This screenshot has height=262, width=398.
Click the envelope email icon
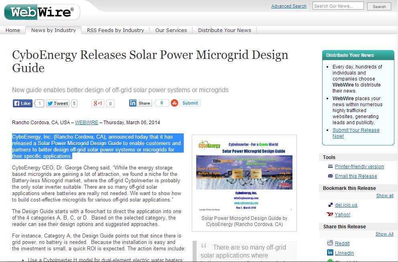330,176
